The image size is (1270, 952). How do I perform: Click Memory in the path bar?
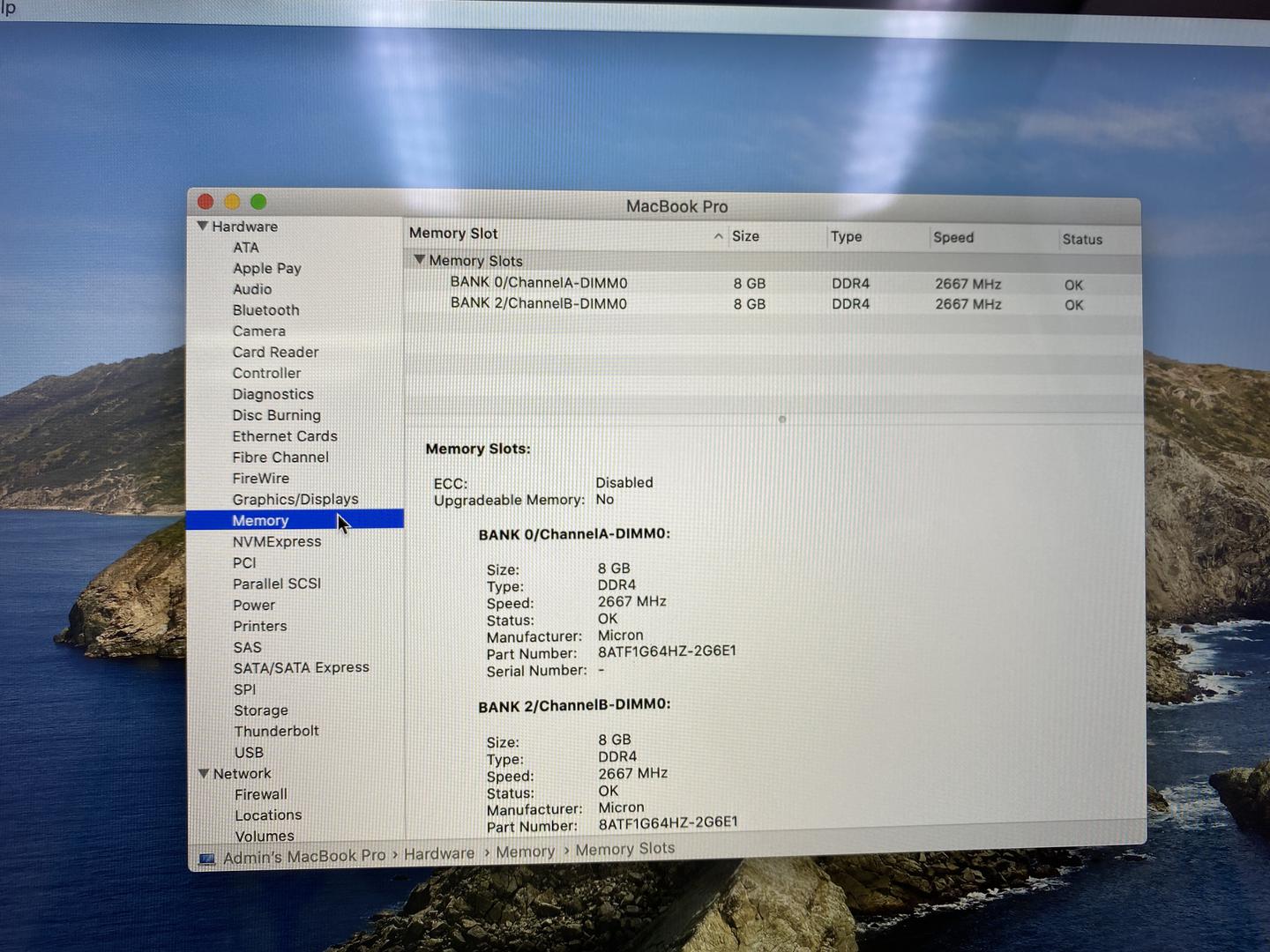(x=525, y=852)
